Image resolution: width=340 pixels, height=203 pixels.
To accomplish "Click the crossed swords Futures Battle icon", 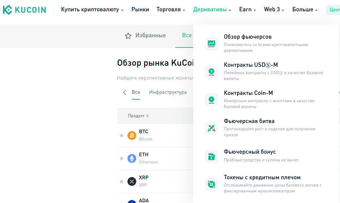I will 211,128.
